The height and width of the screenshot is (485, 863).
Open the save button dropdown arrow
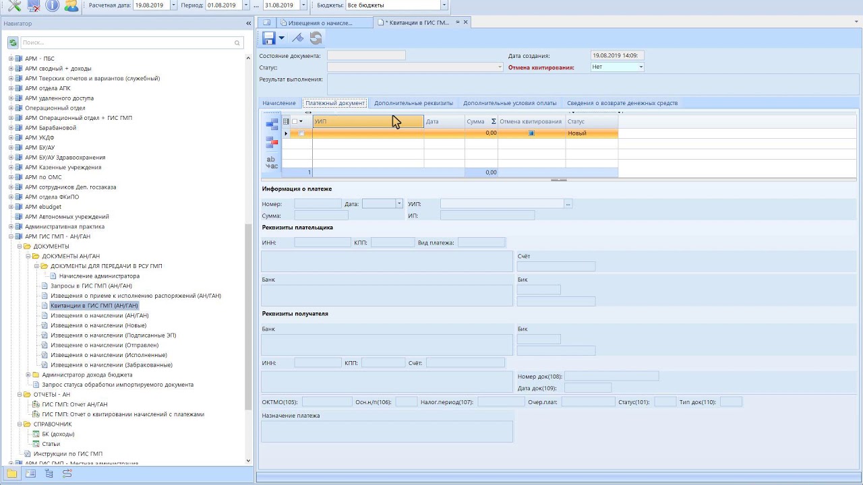click(x=282, y=38)
